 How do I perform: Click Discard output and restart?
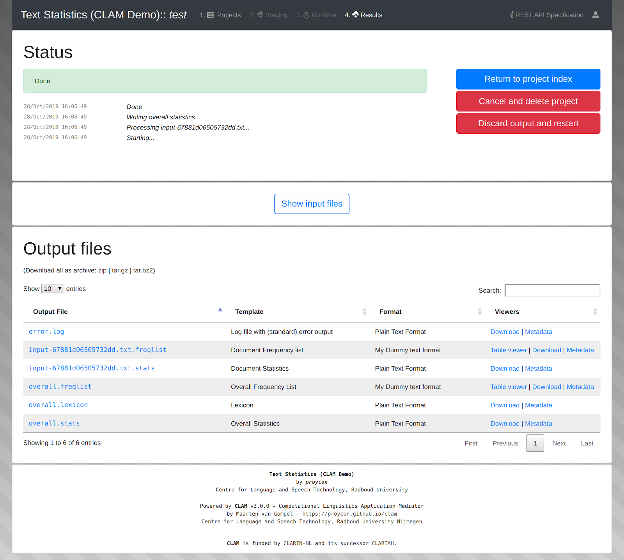[528, 124]
